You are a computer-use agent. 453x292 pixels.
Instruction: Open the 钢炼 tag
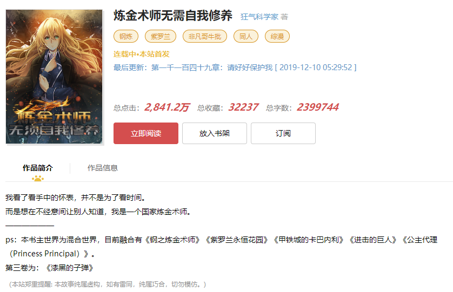click(125, 36)
